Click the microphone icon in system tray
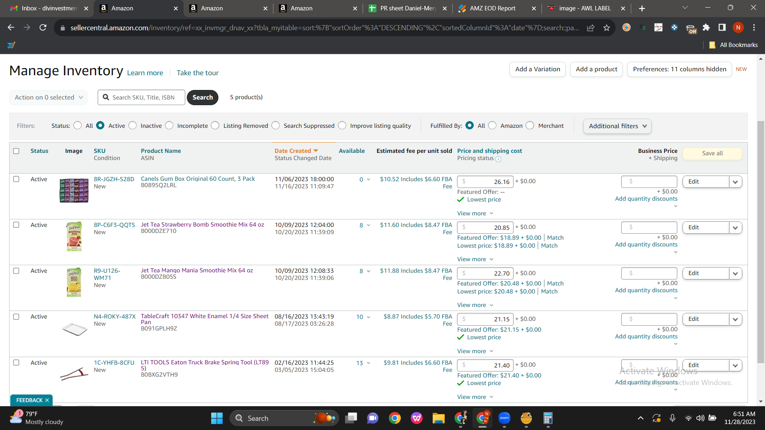Screen dimensions: 765x430 pyautogui.click(x=673, y=418)
